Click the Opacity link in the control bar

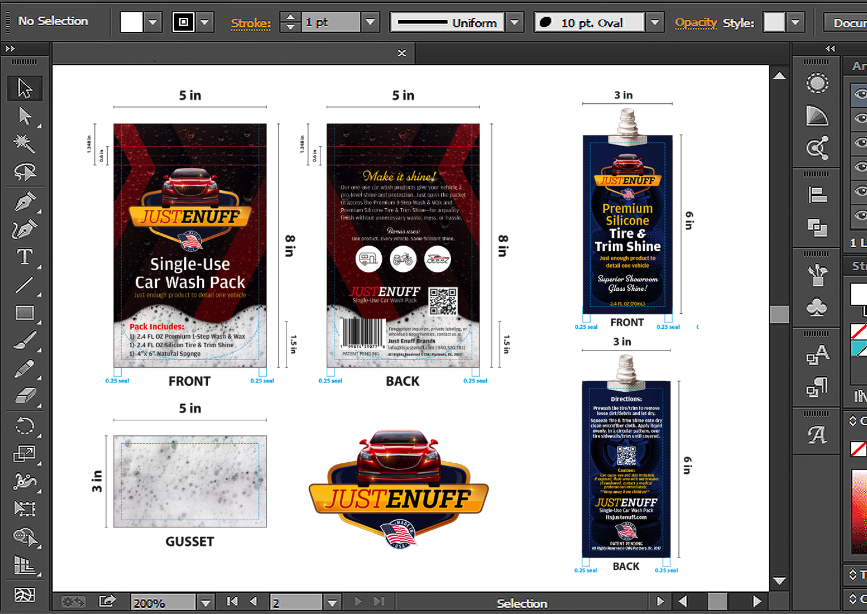point(696,23)
